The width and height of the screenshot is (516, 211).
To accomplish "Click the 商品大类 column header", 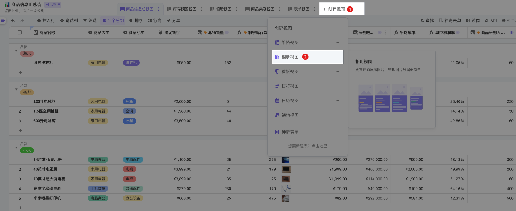I will click(x=102, y=32).
